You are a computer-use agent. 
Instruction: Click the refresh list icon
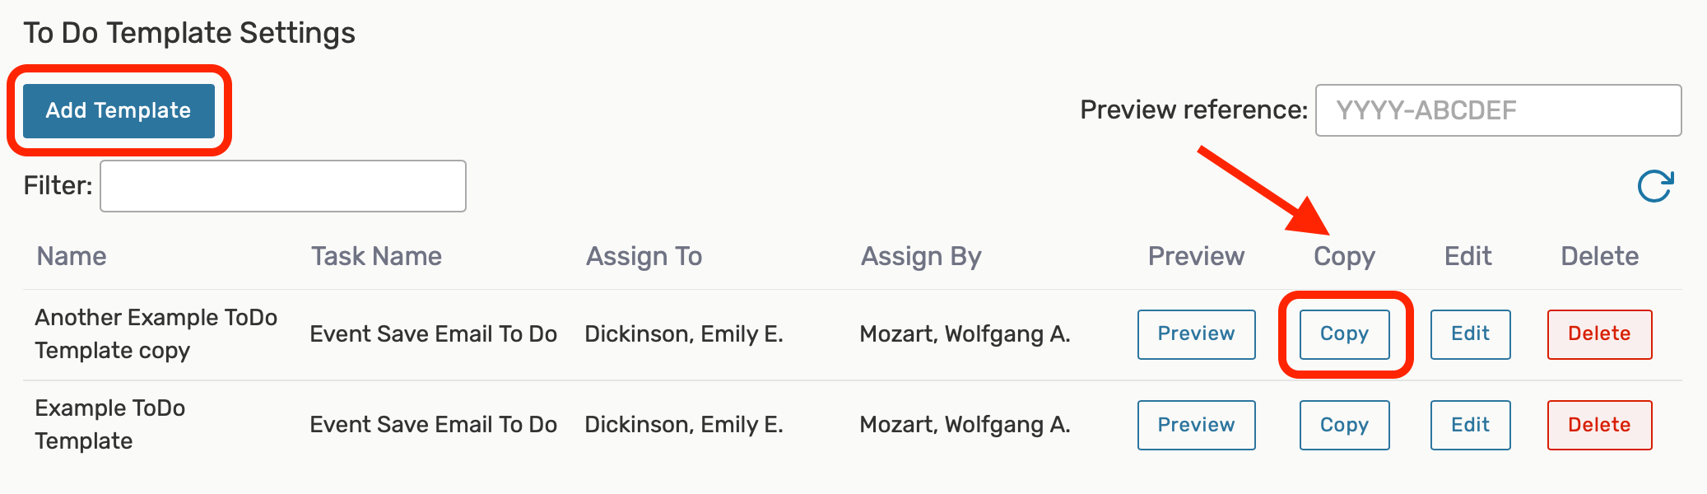pyautogui.click(x=1654, y=186)
